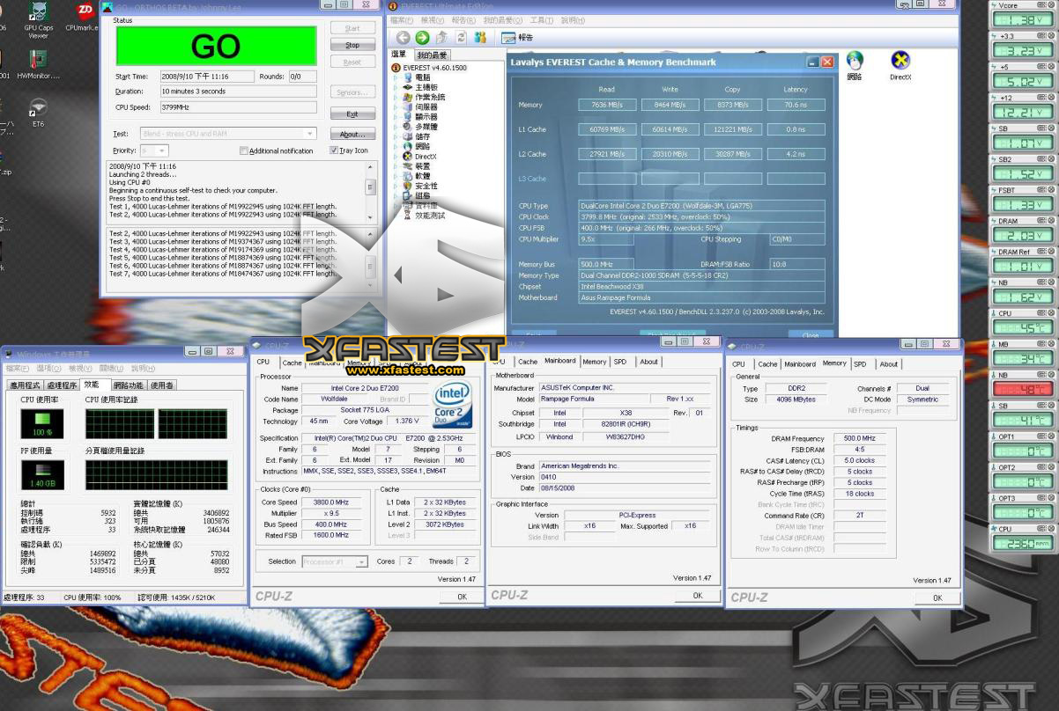Click the CPU Speed 3799MHz field
The image size is (1059, 711).
[238, 107]
